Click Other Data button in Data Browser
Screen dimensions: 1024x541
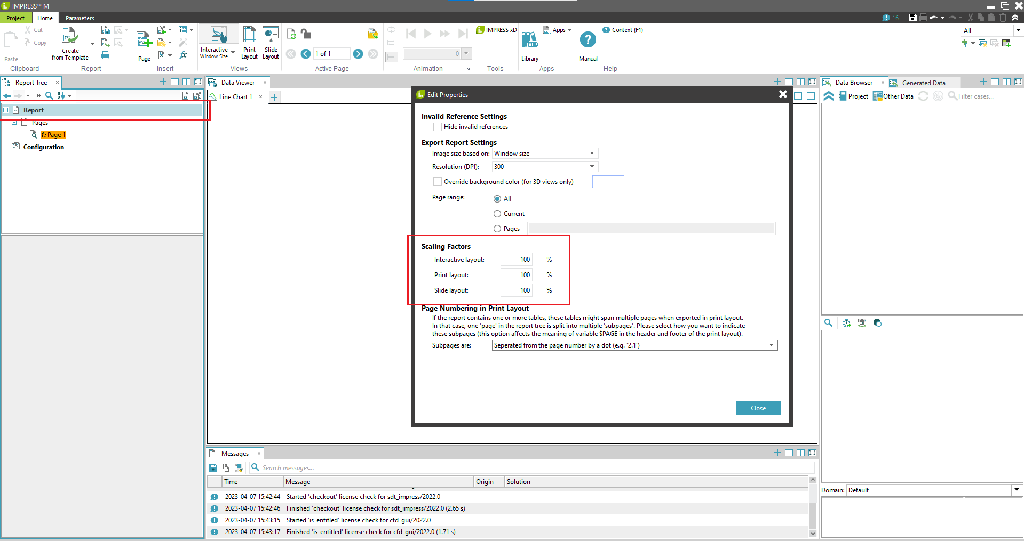pyautogui.click(x=893, y=96)
